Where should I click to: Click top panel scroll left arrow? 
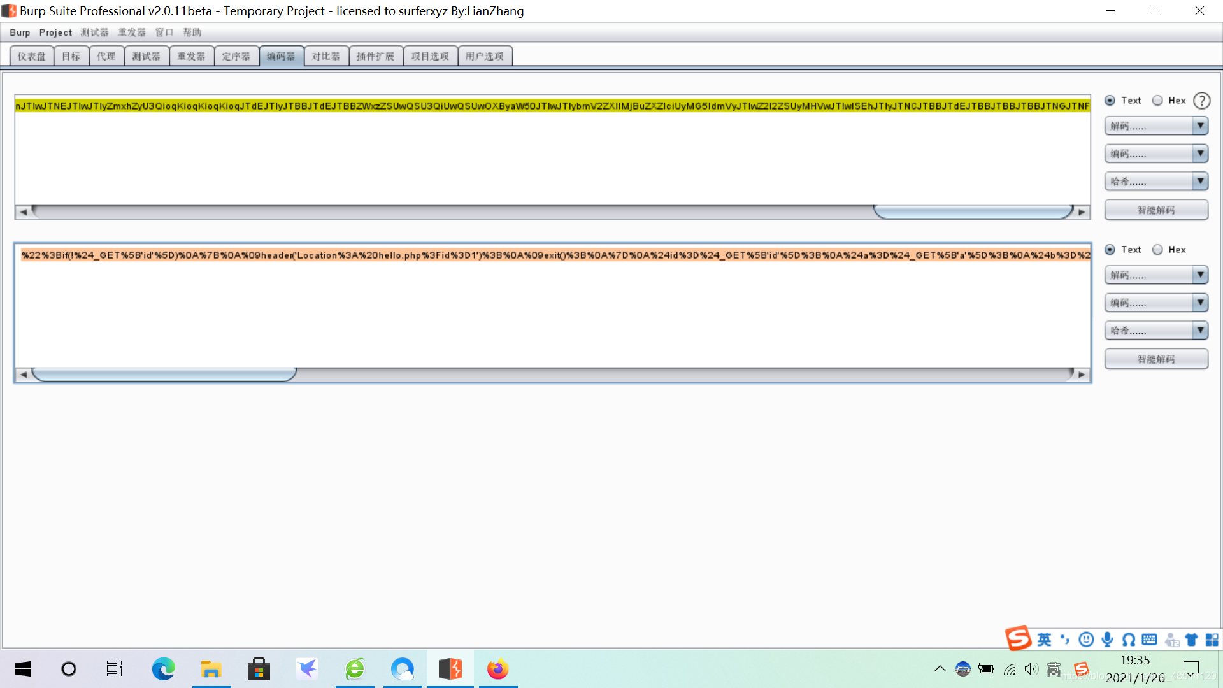pyautogui.click(x=24, y=211)
